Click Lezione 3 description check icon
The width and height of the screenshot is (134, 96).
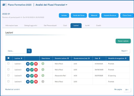pyautogui.click(x=43, y=76)
